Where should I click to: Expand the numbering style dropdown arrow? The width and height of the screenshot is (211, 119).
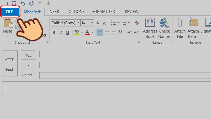click(x=129, y=23)
